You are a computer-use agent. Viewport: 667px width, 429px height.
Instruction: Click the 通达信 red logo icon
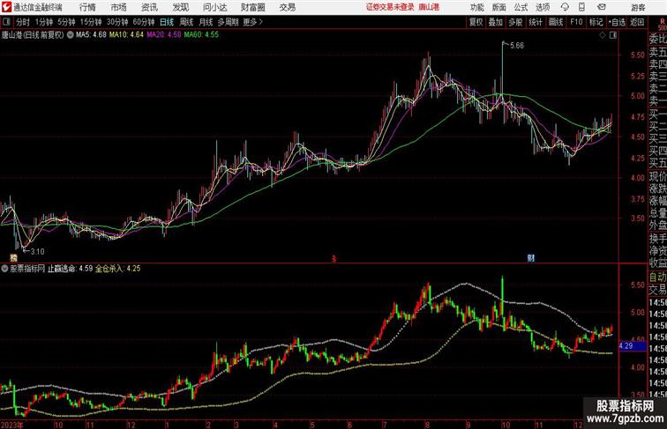click(6, 7)
